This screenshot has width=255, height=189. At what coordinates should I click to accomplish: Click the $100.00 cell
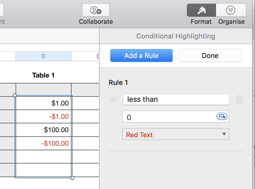tap(44, 130)
